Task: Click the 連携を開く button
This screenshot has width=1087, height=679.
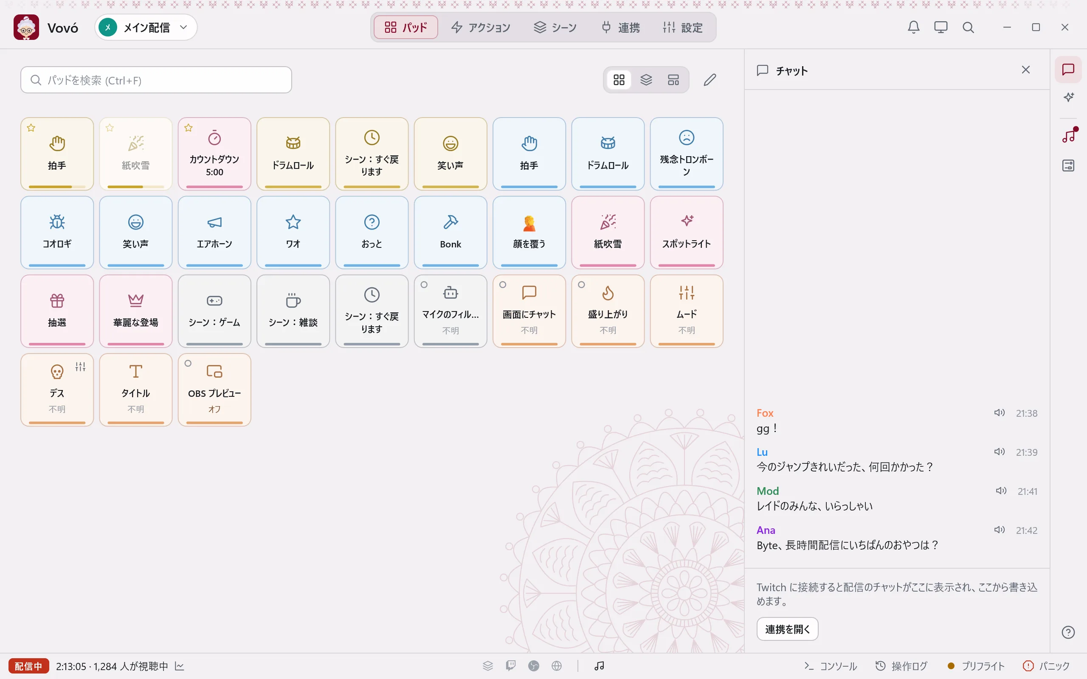Action: [x=787, y=629]
